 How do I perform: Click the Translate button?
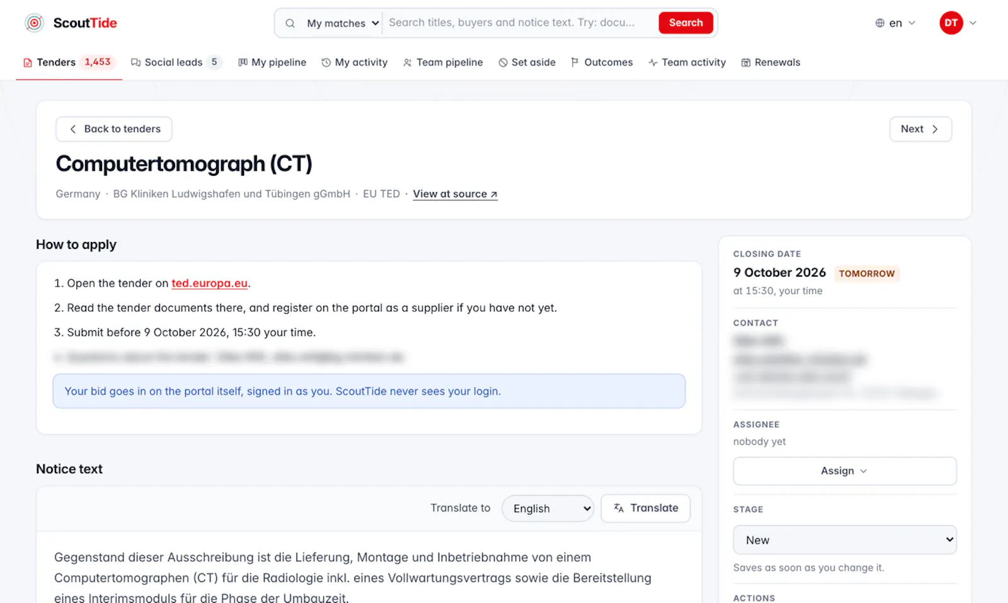[646, 508]
